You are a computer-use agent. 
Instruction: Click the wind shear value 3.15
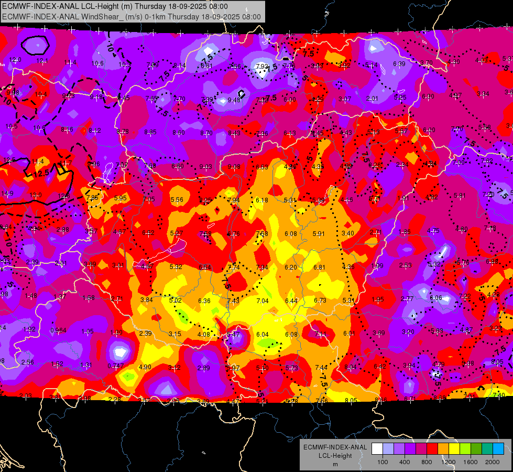(x=174, y=334)
